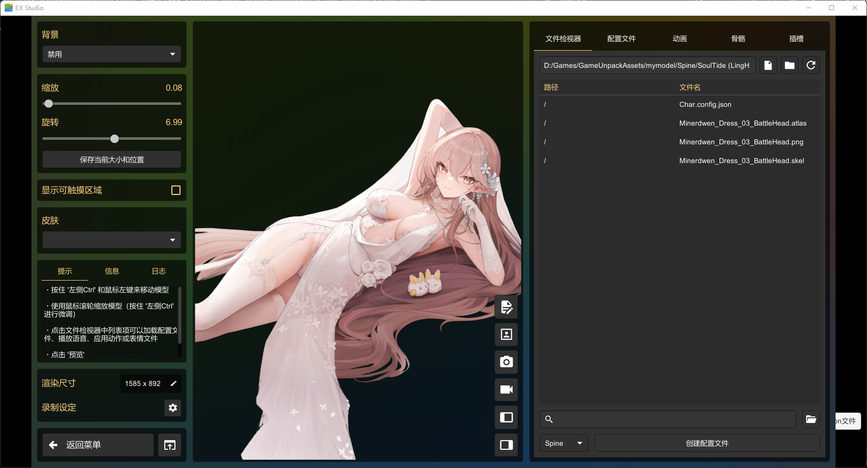Close the EX Studio window
The width and height of the screenshot is (867, 468).
pos(855,8)
